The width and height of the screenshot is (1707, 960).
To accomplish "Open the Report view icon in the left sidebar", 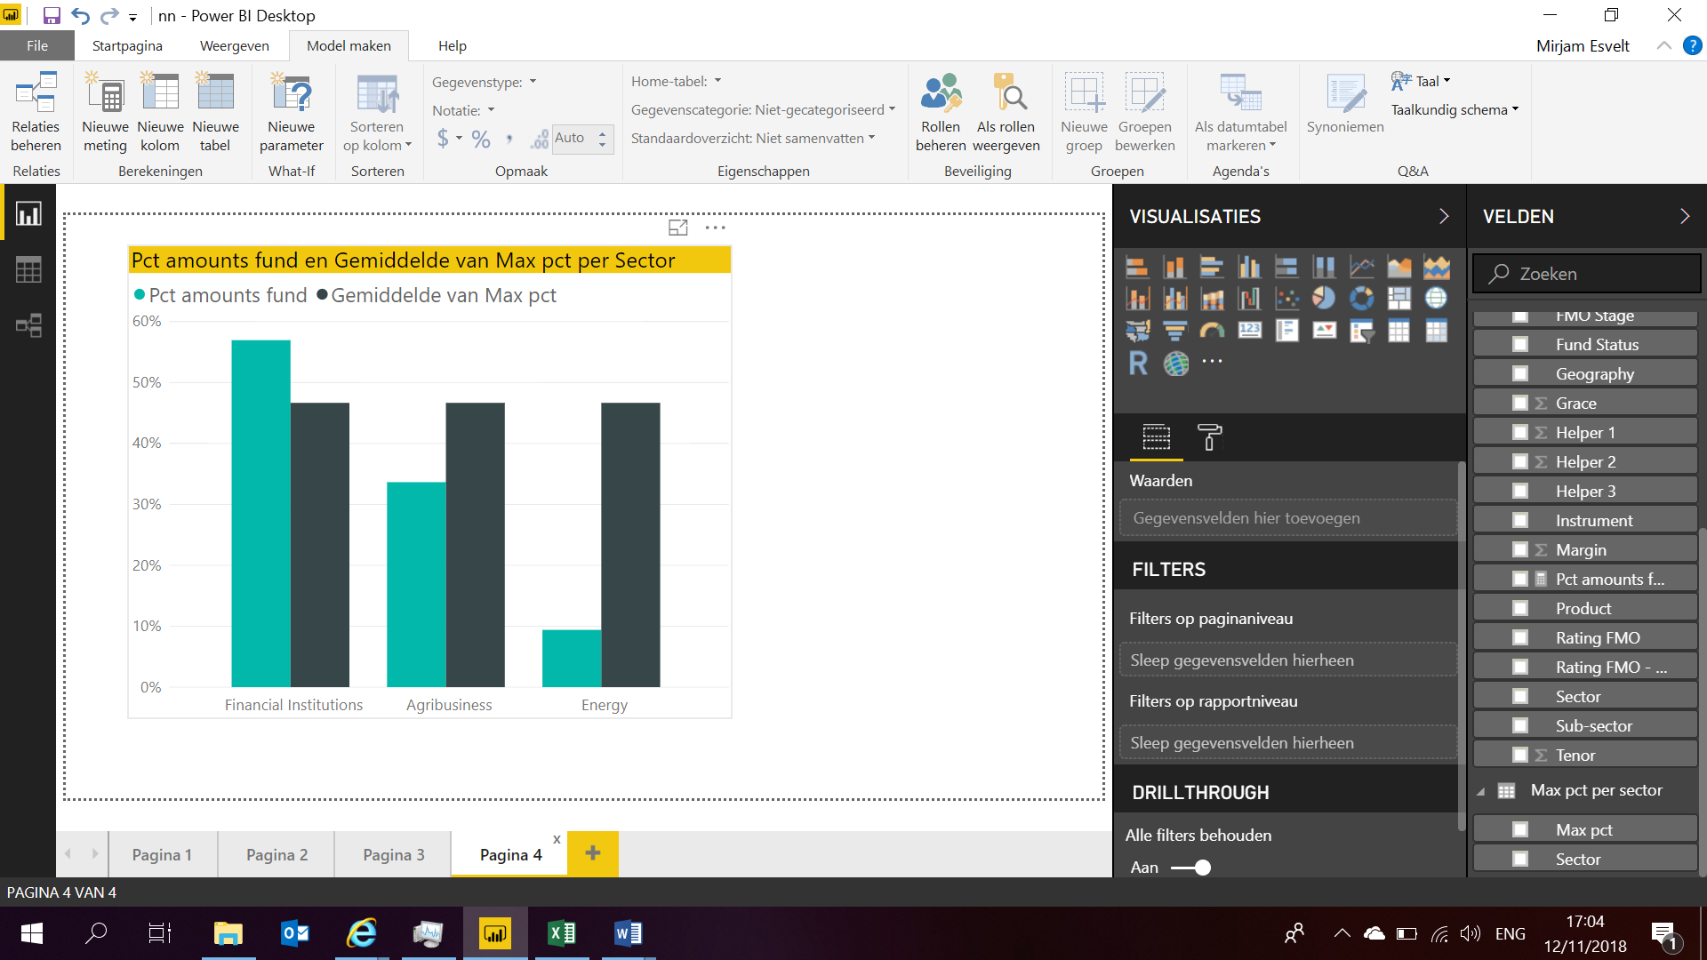I will point(28,214).
